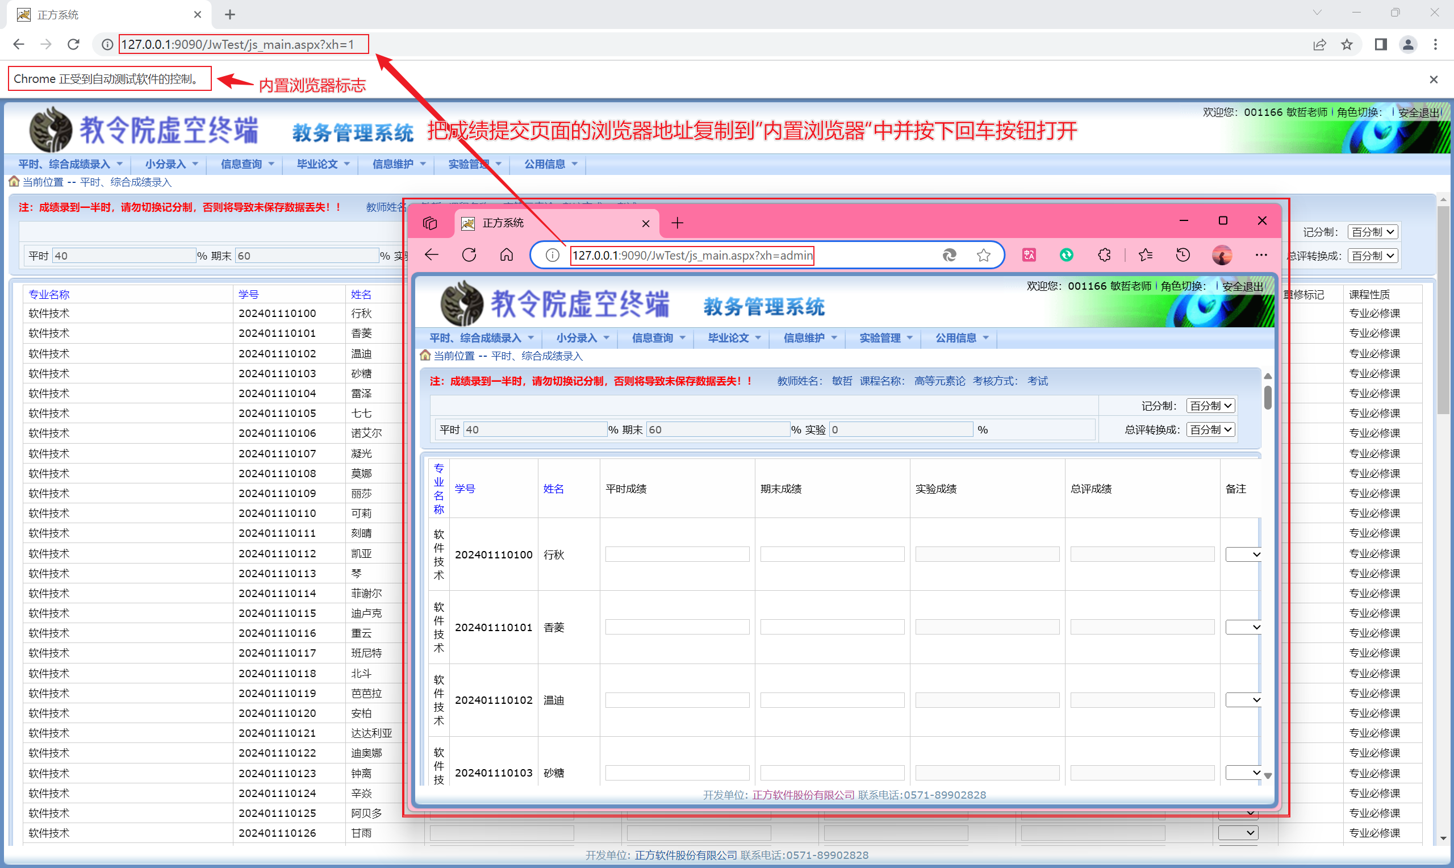Open Edge tab actions icon

click(431, 223)
